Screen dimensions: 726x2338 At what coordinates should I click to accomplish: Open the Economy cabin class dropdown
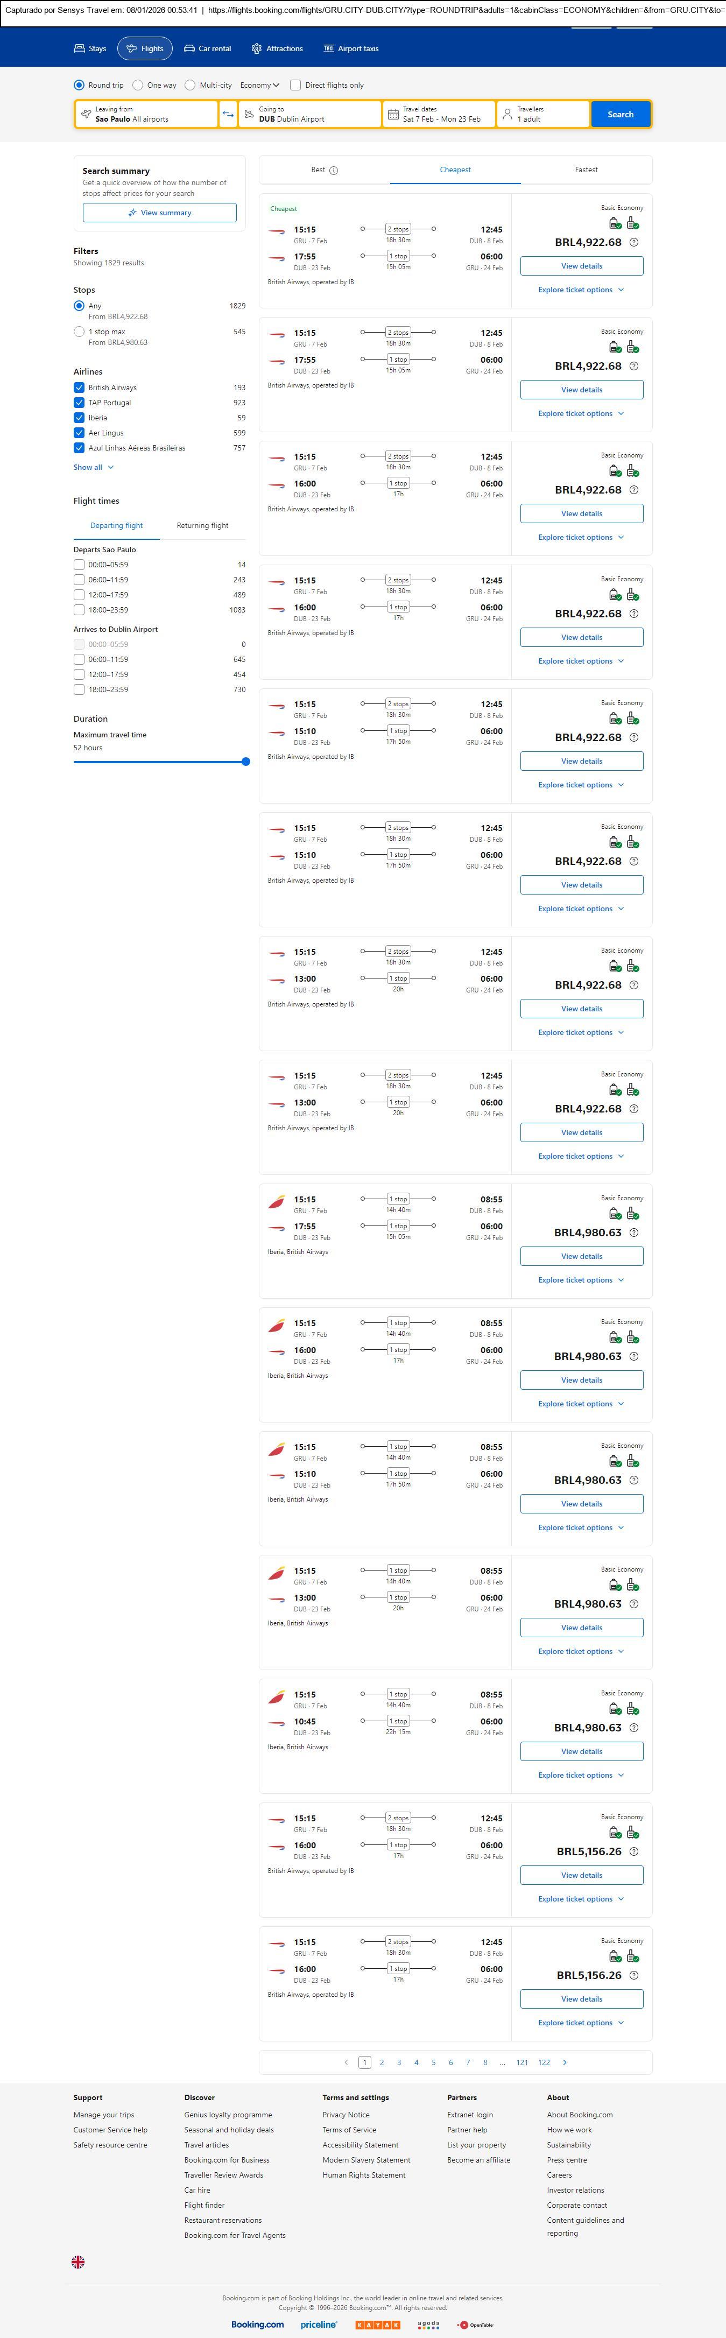[259, 86]
